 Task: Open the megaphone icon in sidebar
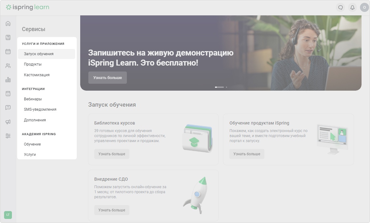tap(8, 122)
